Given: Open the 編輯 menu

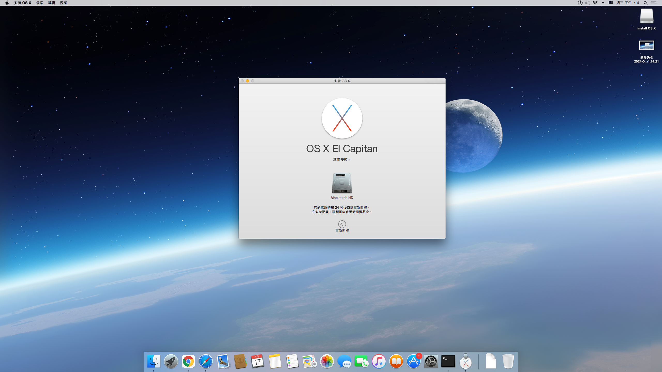Looking at the screenshot, I should (51, 3).
